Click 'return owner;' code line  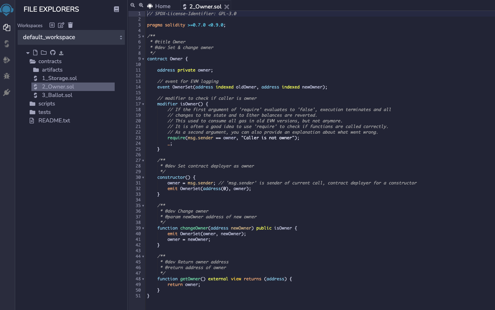pyautogui.click(x=184, y=285)
